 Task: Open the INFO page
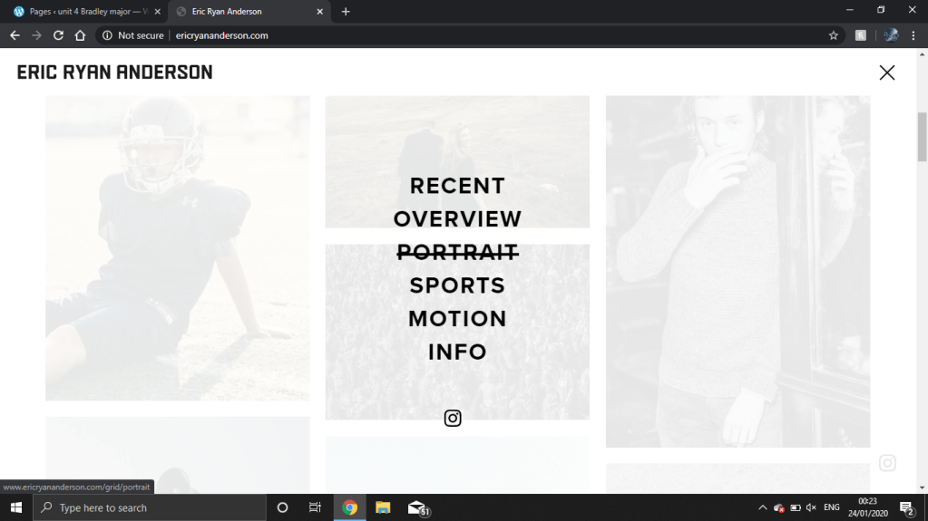[457, 352]
